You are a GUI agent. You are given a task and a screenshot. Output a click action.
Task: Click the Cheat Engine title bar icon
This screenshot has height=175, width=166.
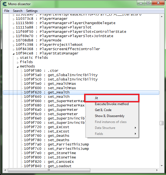[4, 4]
